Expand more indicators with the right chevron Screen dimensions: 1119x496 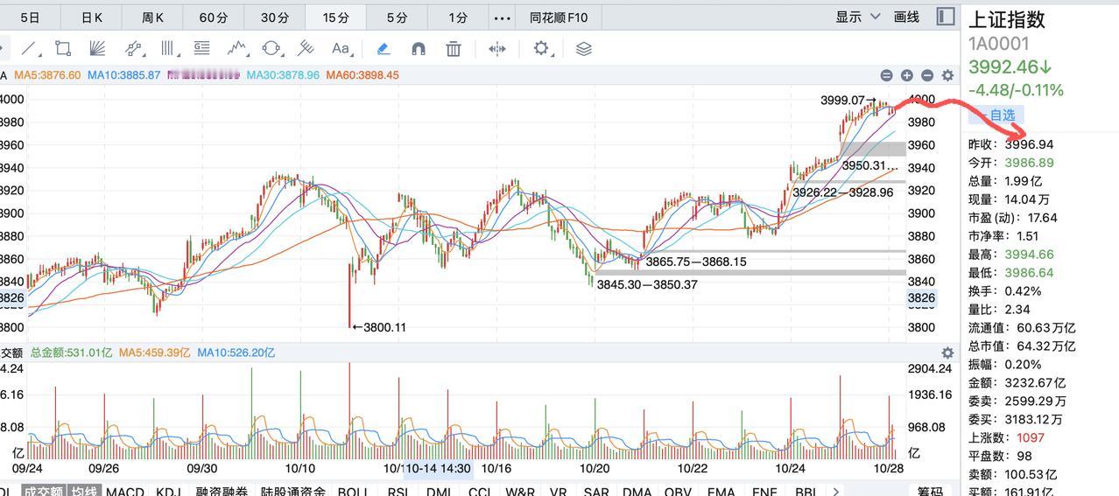pyautogui.click(x=835, y=491)
